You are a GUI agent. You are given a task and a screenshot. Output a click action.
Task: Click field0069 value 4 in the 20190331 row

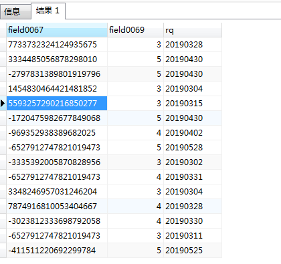135,177
